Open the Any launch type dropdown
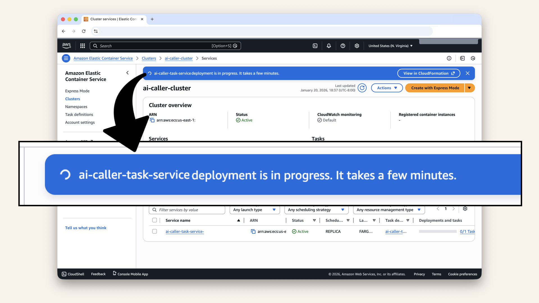 point(254,210)
